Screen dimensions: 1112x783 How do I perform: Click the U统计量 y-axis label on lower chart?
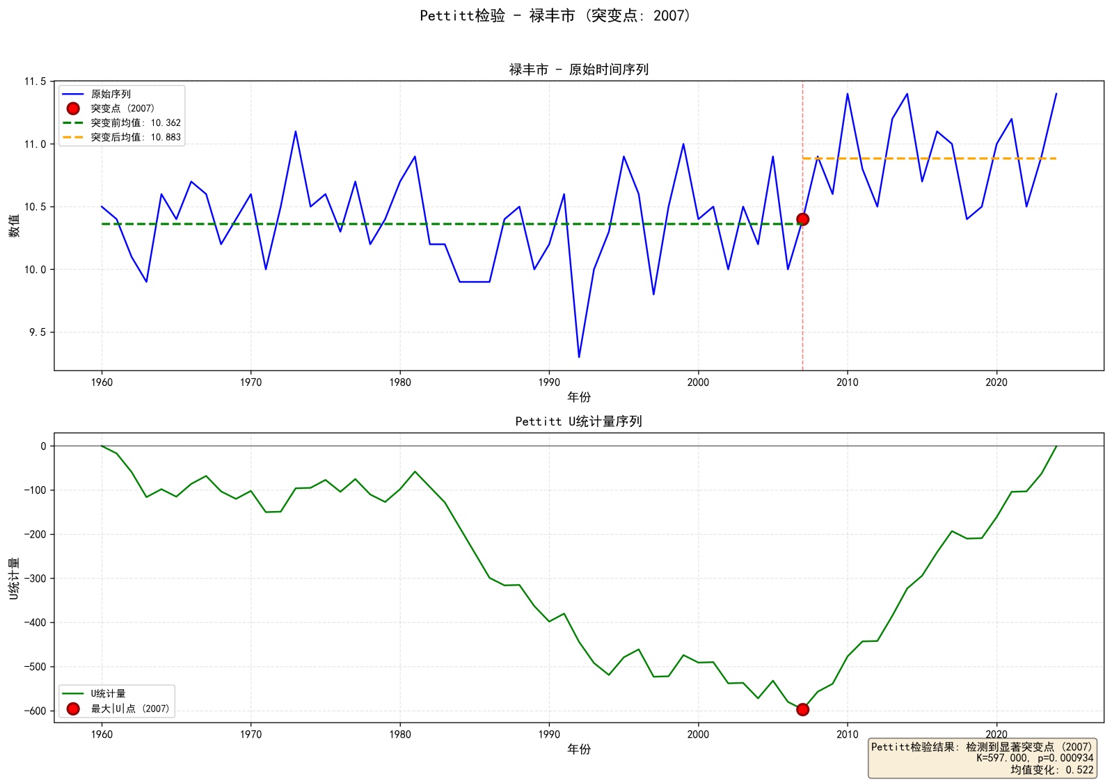tap(15, 578)
